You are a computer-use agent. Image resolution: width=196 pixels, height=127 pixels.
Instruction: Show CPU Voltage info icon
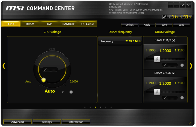coord(71,92)
